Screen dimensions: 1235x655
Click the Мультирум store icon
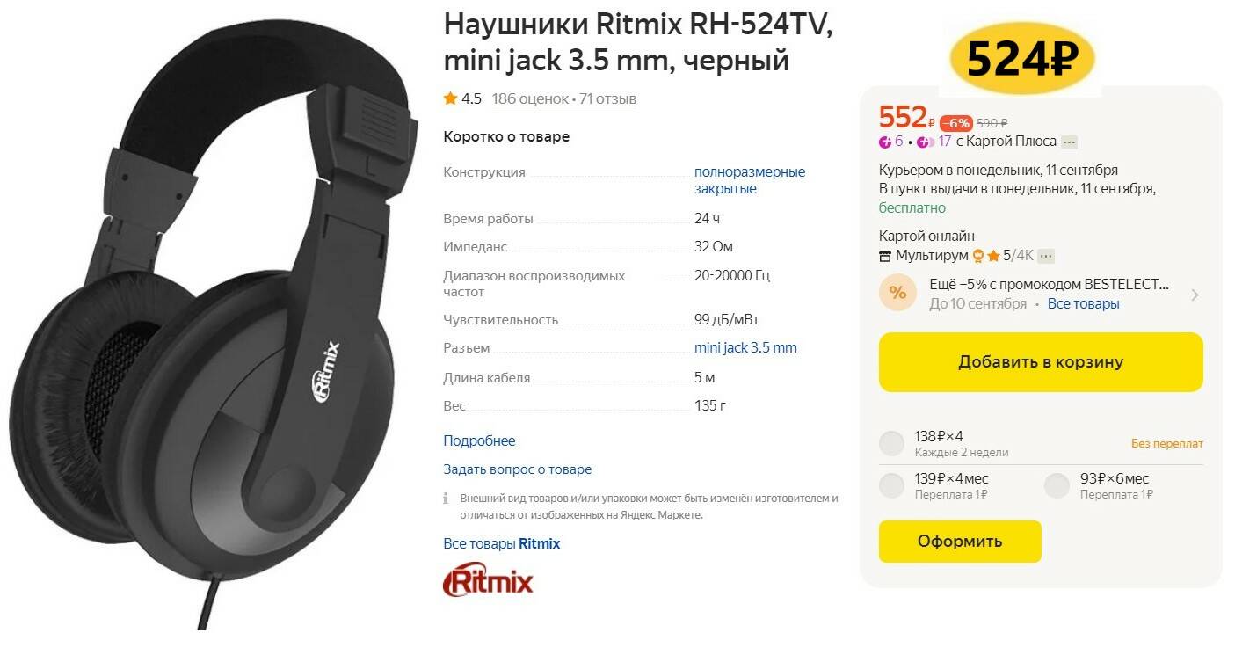pos(885,256)
